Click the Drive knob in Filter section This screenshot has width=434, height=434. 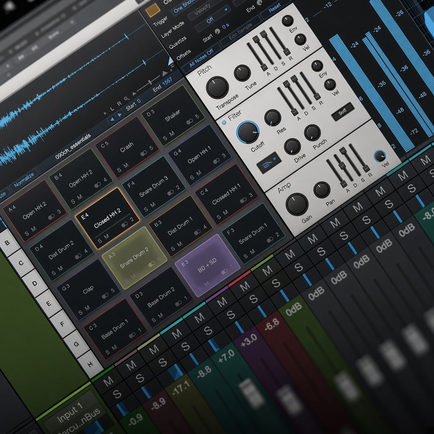[292, 146]
